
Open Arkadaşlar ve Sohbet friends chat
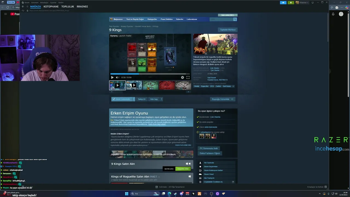coord(317,187)
